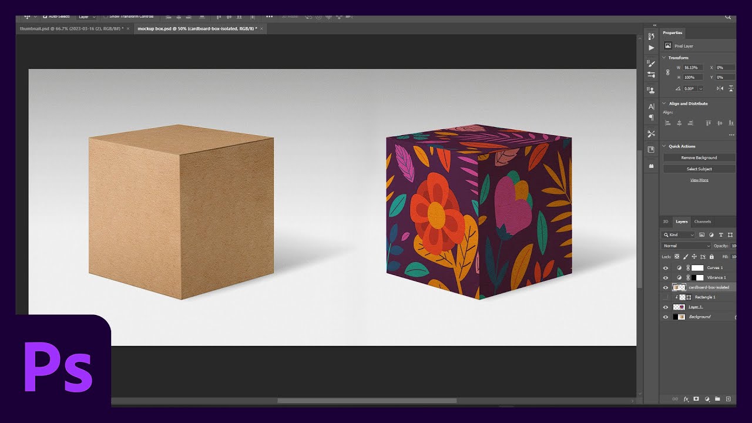752x423 pixels.
Task: Align top edges in Properties
Action: click(709, 123)
